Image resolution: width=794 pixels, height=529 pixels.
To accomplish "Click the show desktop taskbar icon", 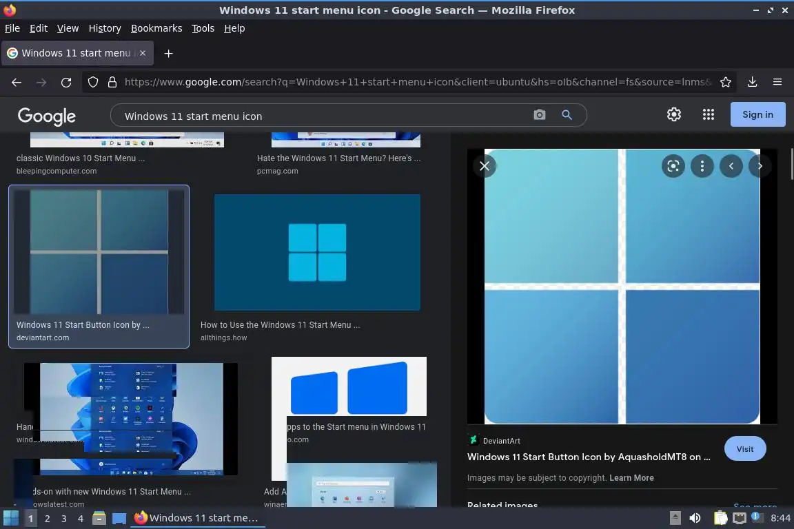I will [119, 518].
